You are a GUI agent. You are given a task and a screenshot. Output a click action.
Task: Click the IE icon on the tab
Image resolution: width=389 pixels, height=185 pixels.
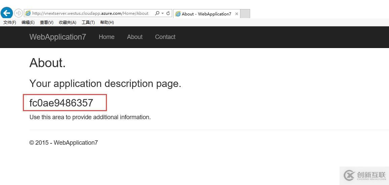tap(178, 14)
